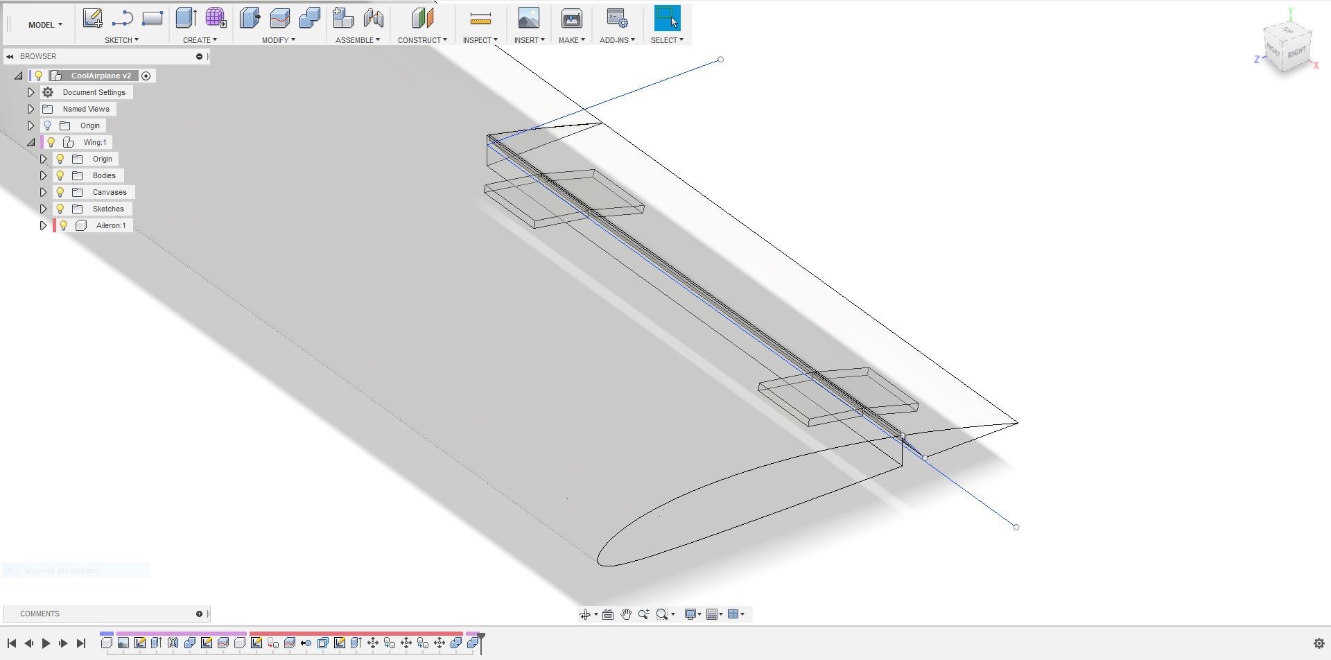This screenshot has height=660, width=1331.
Task: Collapse the Browser panel with double arrows
Action: 10,57
